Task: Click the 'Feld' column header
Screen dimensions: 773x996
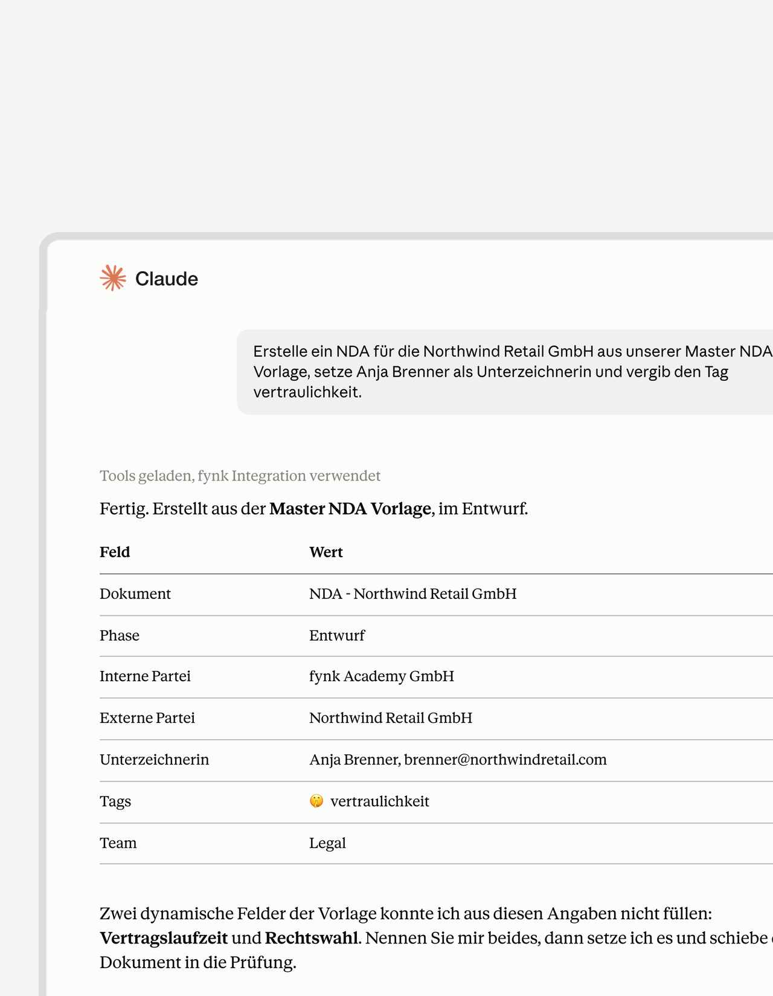Action: [x=115, y=552]
